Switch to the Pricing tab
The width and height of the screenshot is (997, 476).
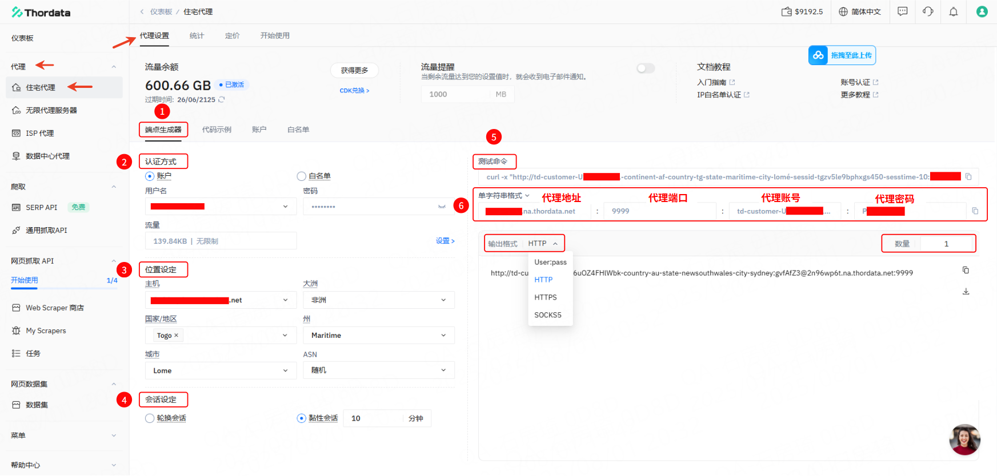click(x=232, y=35)
